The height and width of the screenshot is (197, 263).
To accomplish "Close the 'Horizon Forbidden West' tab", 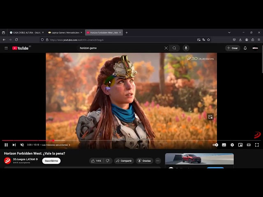I will click(120, 33).
